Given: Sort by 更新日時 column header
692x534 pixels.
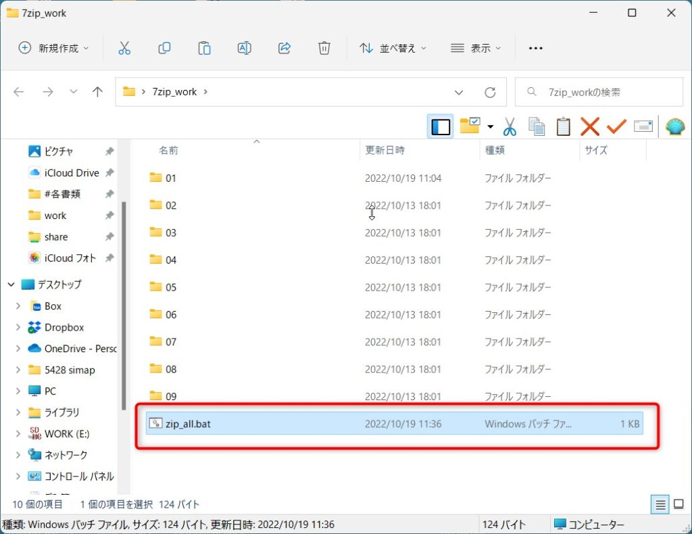Looking at the screenshot, I should [x=385, y=151].
